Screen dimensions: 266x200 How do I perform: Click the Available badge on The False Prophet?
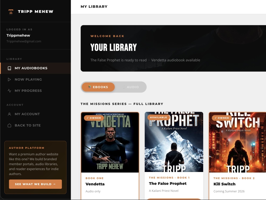159,117
